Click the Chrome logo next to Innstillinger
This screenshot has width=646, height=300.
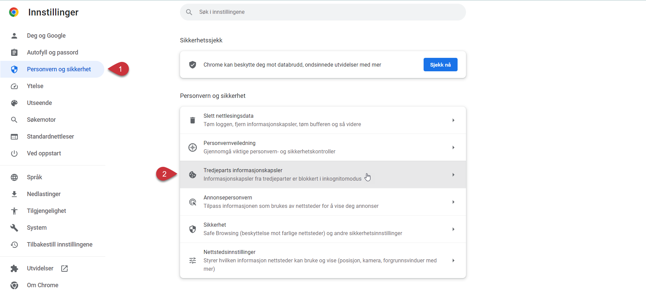[14, 12]
